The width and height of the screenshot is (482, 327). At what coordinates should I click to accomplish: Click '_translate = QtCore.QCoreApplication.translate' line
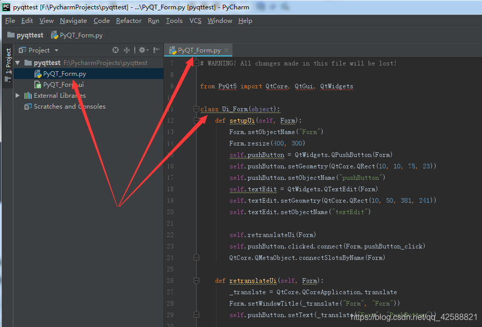coord(313,292)
